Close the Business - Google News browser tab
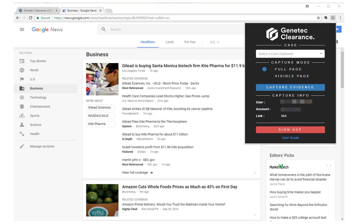Screen dimensions: 358x224 (101, 11)
